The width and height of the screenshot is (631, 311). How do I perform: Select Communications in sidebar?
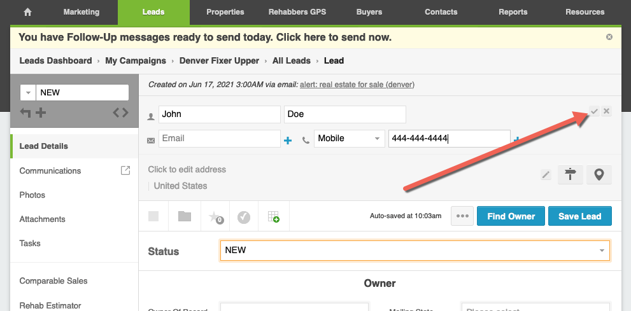(x=50, y=171)
